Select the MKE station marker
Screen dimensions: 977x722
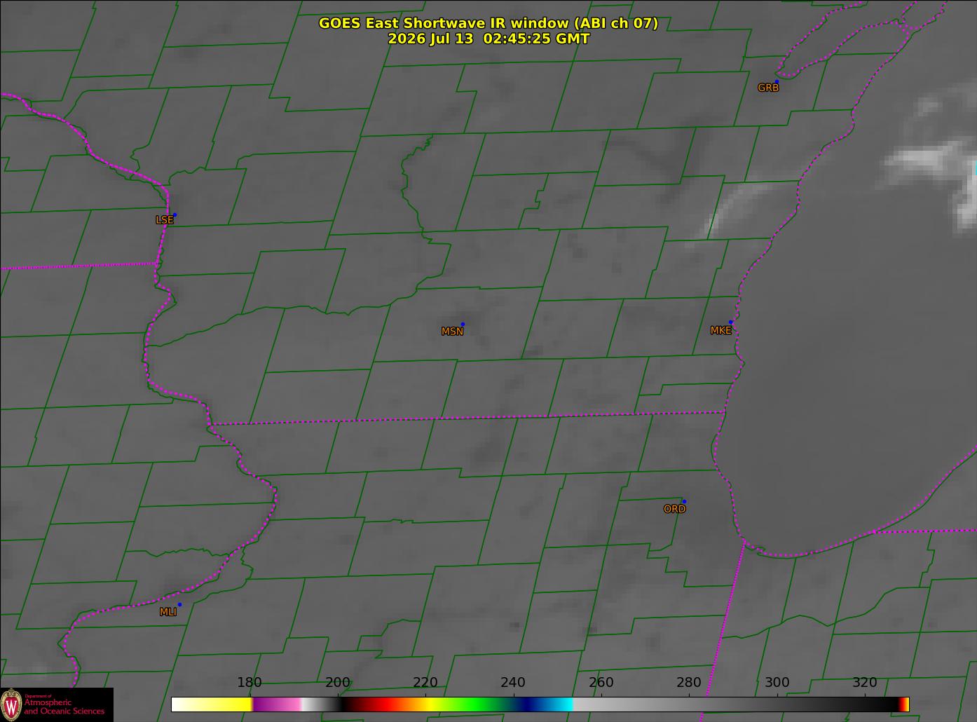tap(730, 322)
